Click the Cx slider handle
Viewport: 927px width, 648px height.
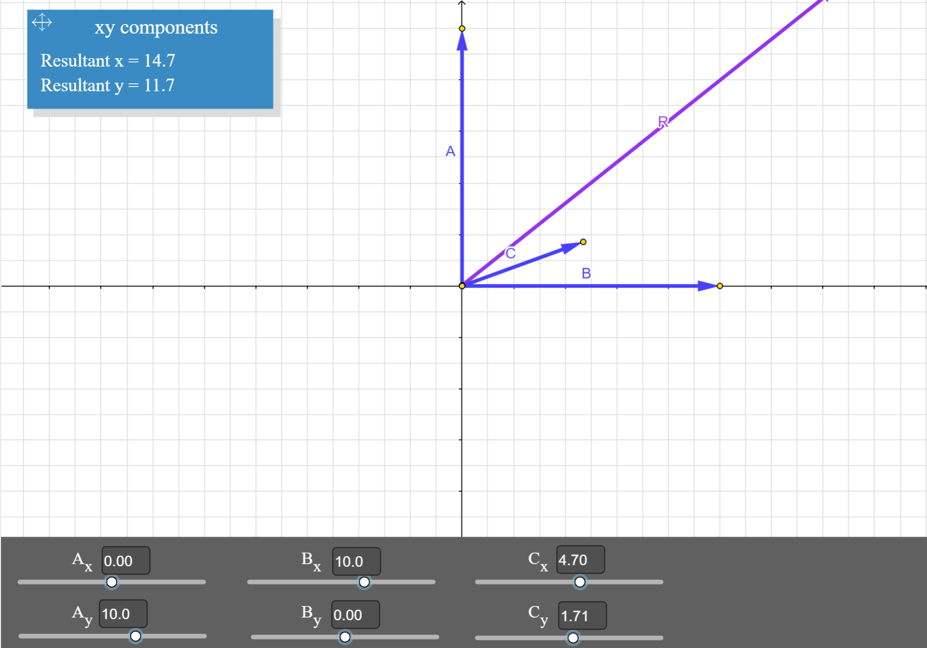click(x=579, y=581)
